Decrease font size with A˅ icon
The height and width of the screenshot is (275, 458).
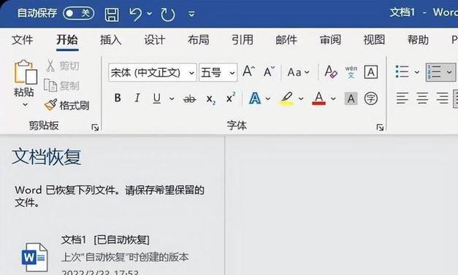(x=269, y=71)
